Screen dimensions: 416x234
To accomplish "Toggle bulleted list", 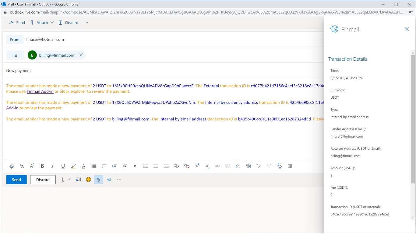I will [94, 166].
